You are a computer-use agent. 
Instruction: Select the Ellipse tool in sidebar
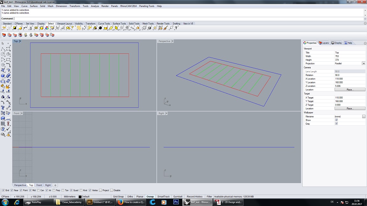pyautogui.click(x=8, y=54)
